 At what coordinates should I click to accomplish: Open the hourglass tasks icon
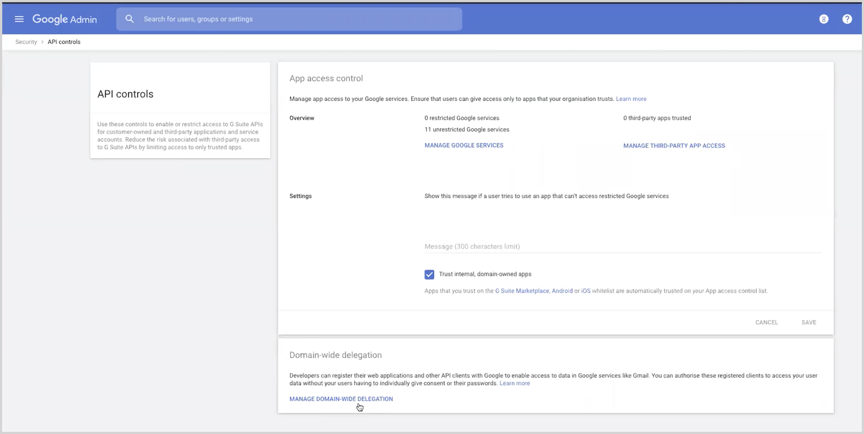[x=823, y=19]
